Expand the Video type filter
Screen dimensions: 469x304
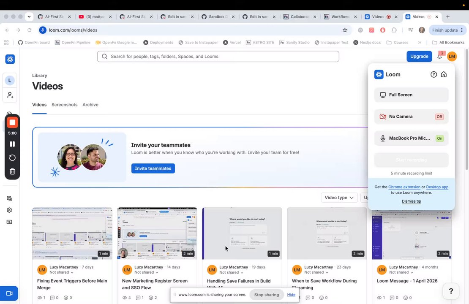(339, 198)
